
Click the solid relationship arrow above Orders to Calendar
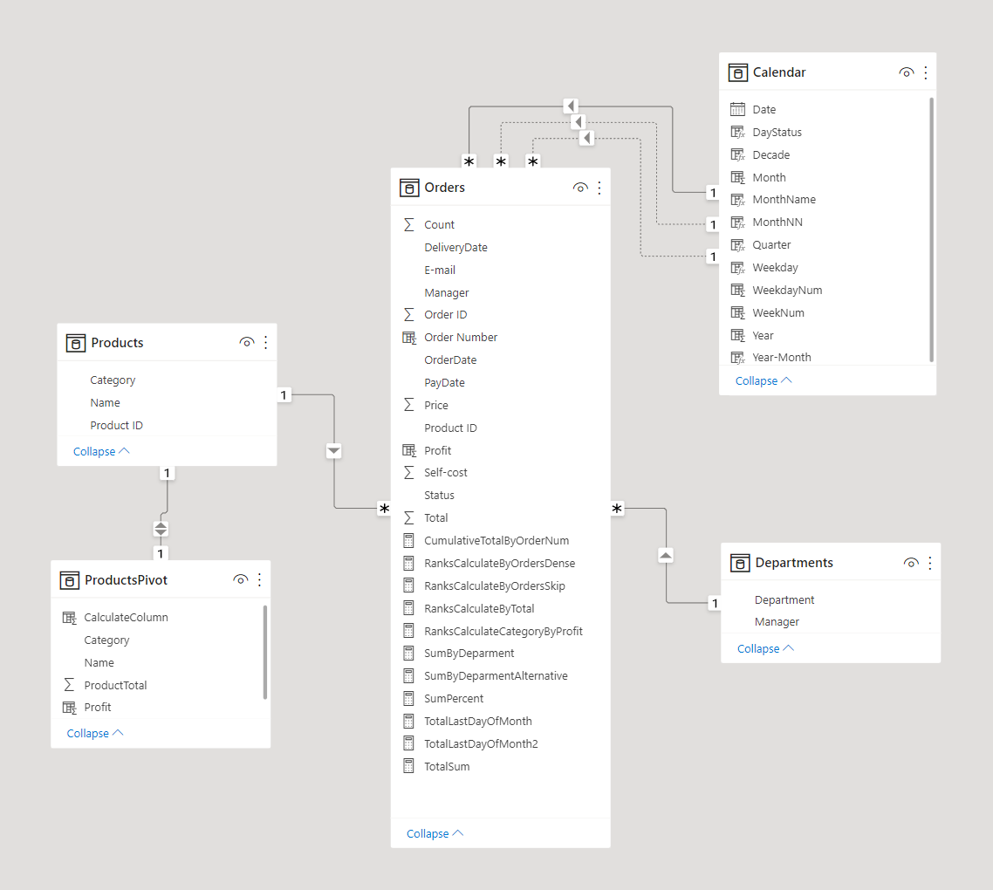(x=571, y=106)
